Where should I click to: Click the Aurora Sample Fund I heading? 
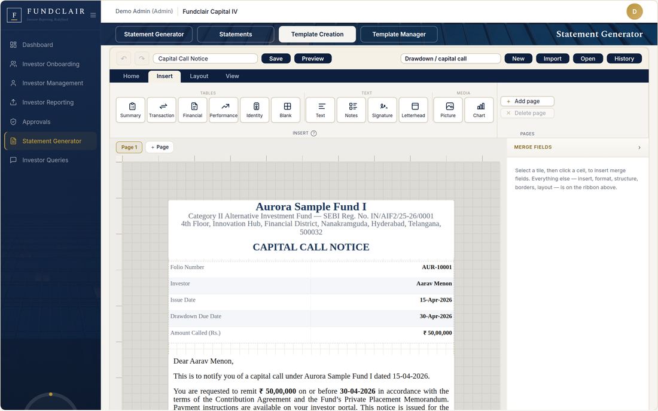click(x=311, y=206)
